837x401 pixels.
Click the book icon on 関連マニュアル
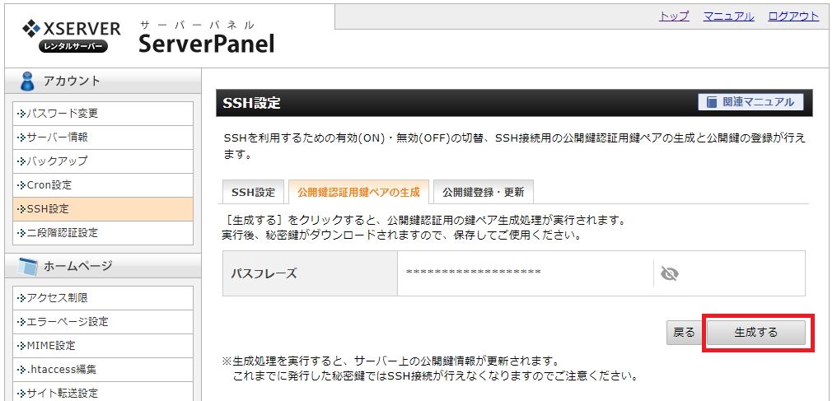[711, 102]
